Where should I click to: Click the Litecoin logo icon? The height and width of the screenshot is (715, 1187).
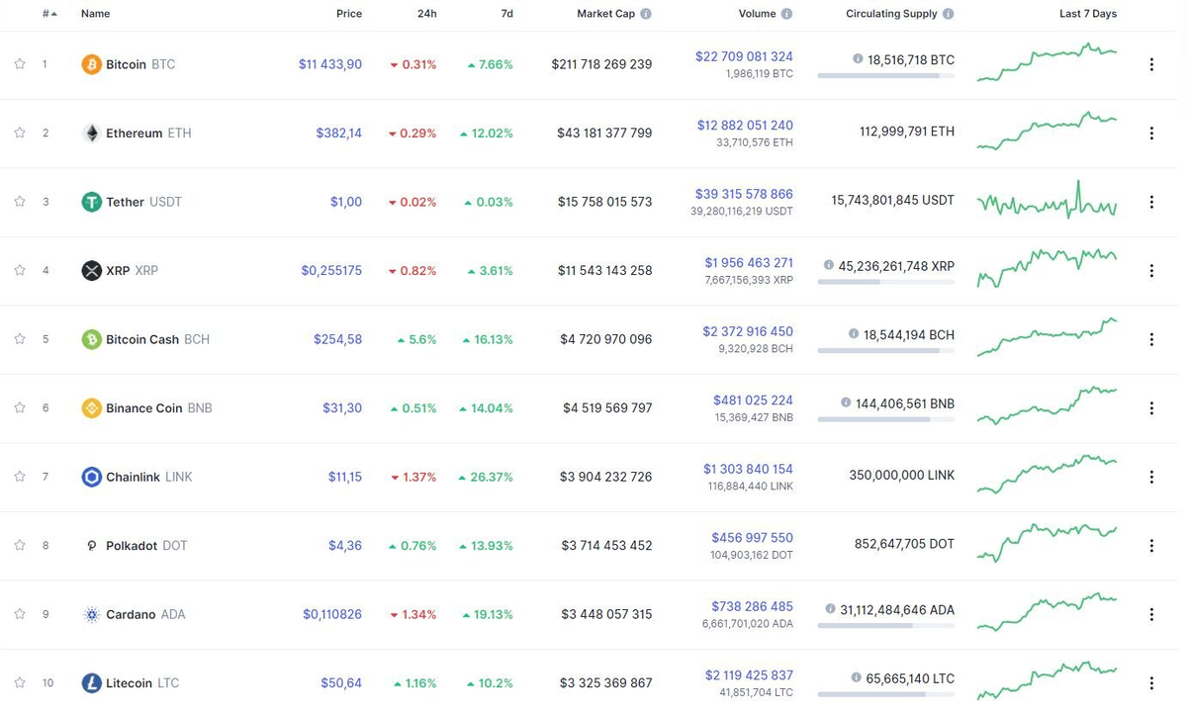[x=91, y=682]
